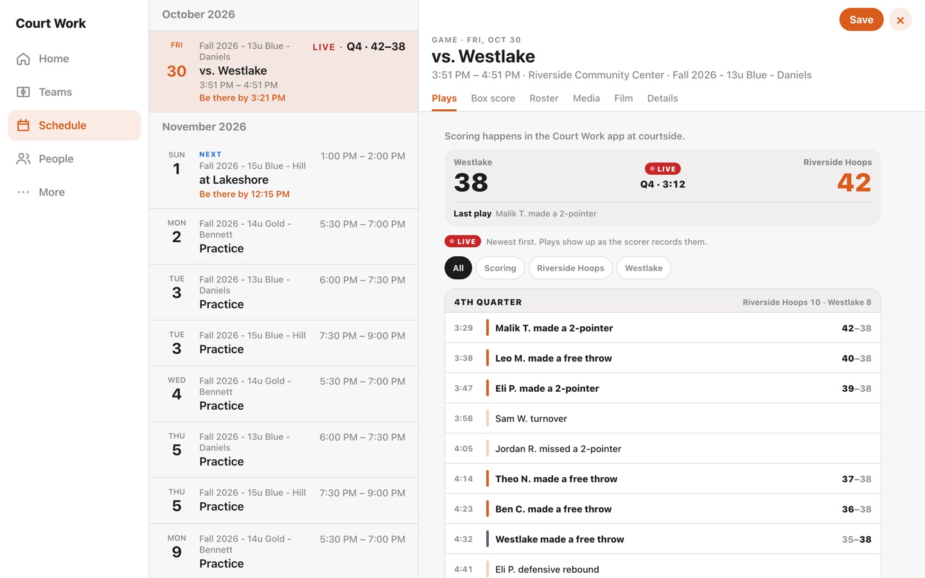Click the Q4 · 3:12 game clock
Screen dimensions: 925x578
click(x=662, y=184)
